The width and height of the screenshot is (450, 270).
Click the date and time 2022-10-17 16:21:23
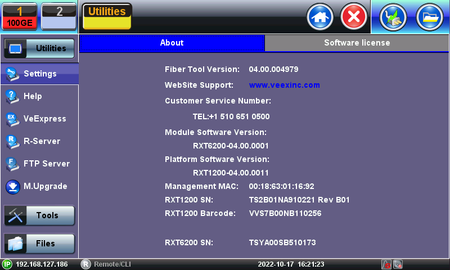coord(291,264)
